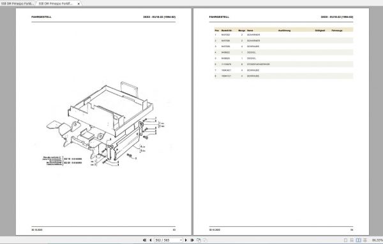Viewport: 383px width, 244px height.
Task: Click the Fahrzeuge column header
Action: pyautogui.click(x=337, y=31)
